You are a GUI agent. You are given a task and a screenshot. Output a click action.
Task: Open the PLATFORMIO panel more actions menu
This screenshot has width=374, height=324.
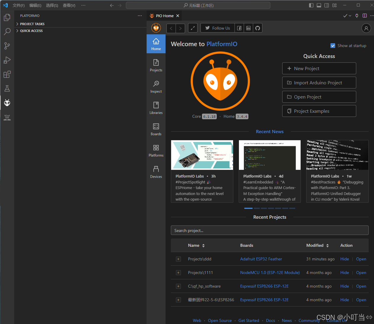click(140, 16)
